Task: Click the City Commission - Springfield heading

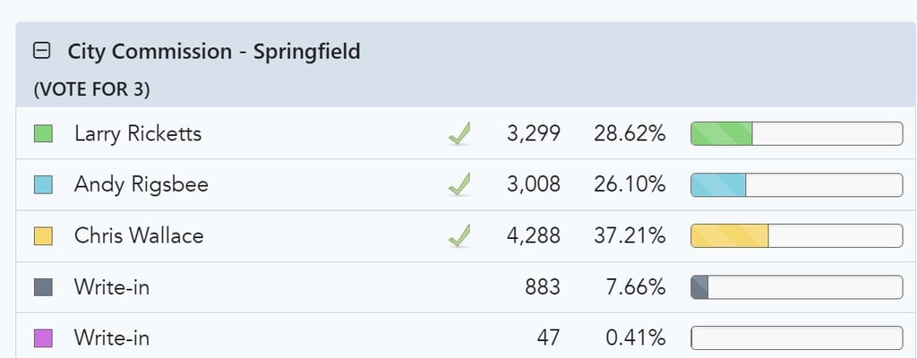Action: [x=214, y=52]
